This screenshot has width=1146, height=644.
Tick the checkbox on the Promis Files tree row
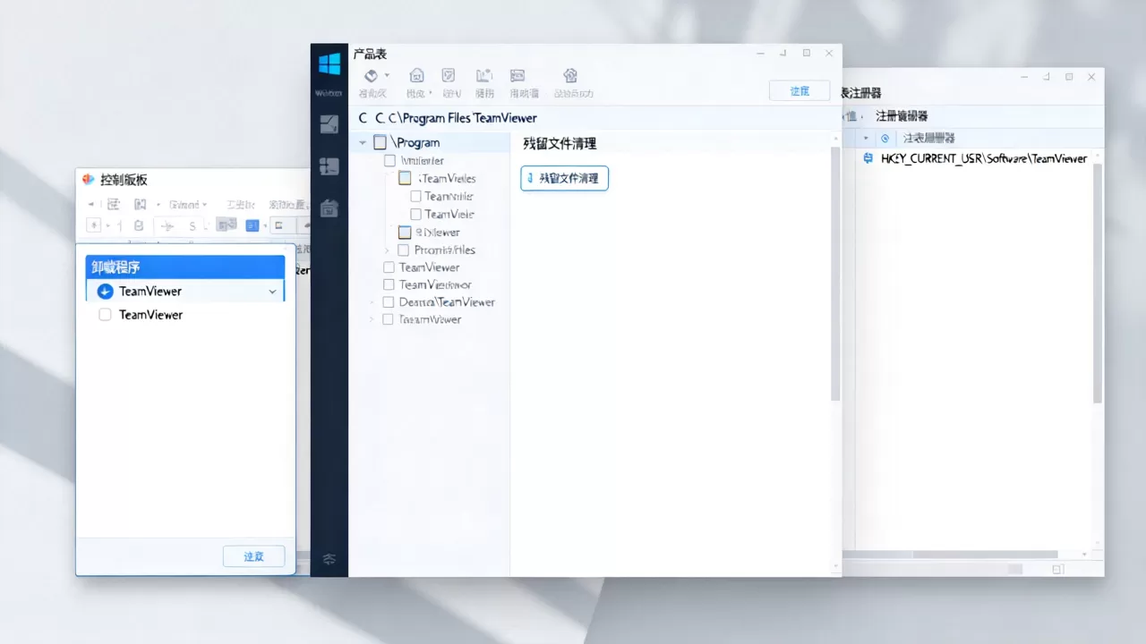[404, 250]
